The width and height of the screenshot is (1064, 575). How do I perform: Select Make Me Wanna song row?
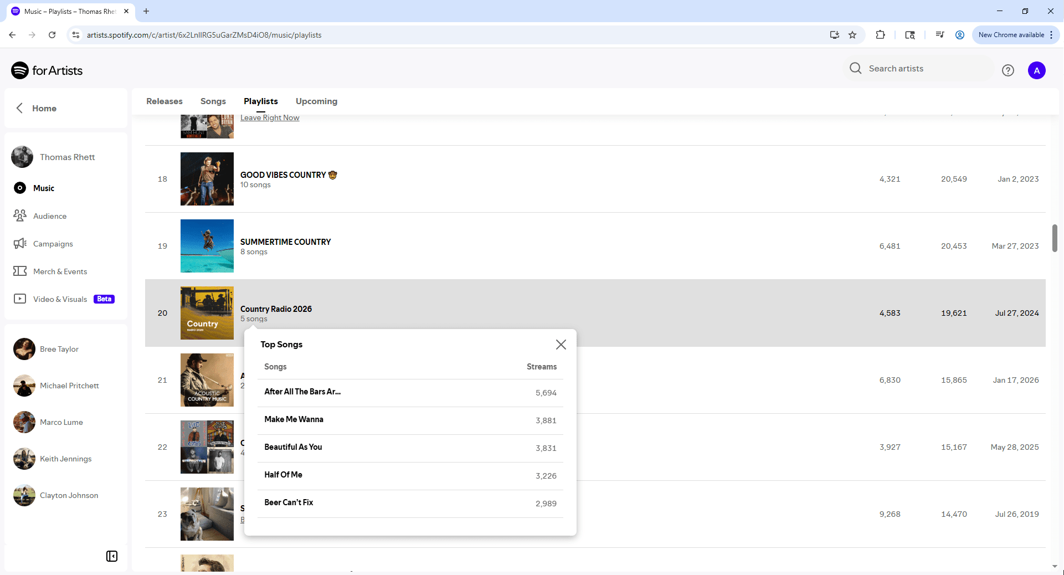(410, 420)
